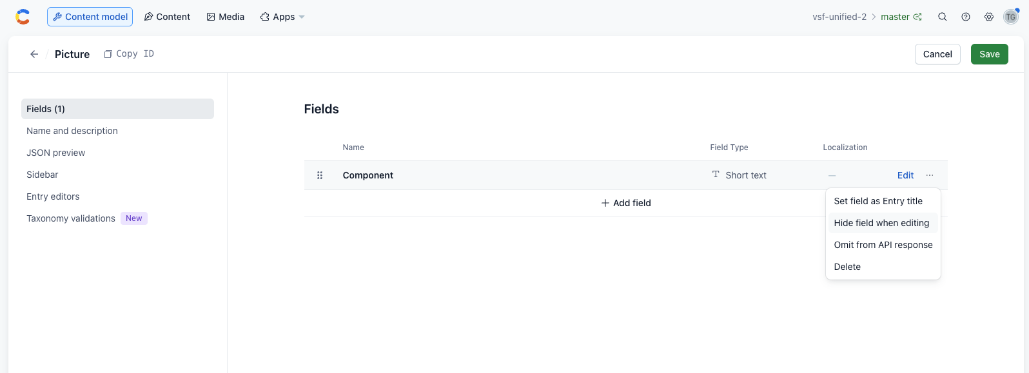Open the search magnifier icon
The height and width of the screenshot is (373, 1029).
tap(943, 17)
